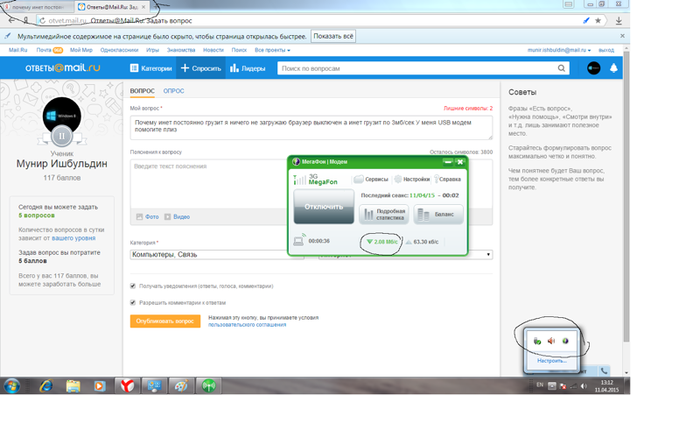Open the notifications bell icon
The width and height of the screenshot is (700, 438).
pyautogui.click(x=614, y=68)
